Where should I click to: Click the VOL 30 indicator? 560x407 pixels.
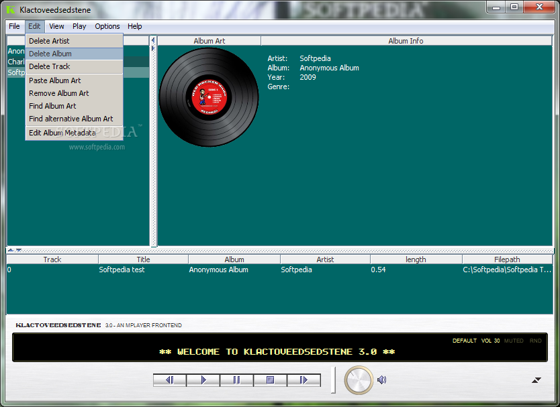[x=490, y=341]
